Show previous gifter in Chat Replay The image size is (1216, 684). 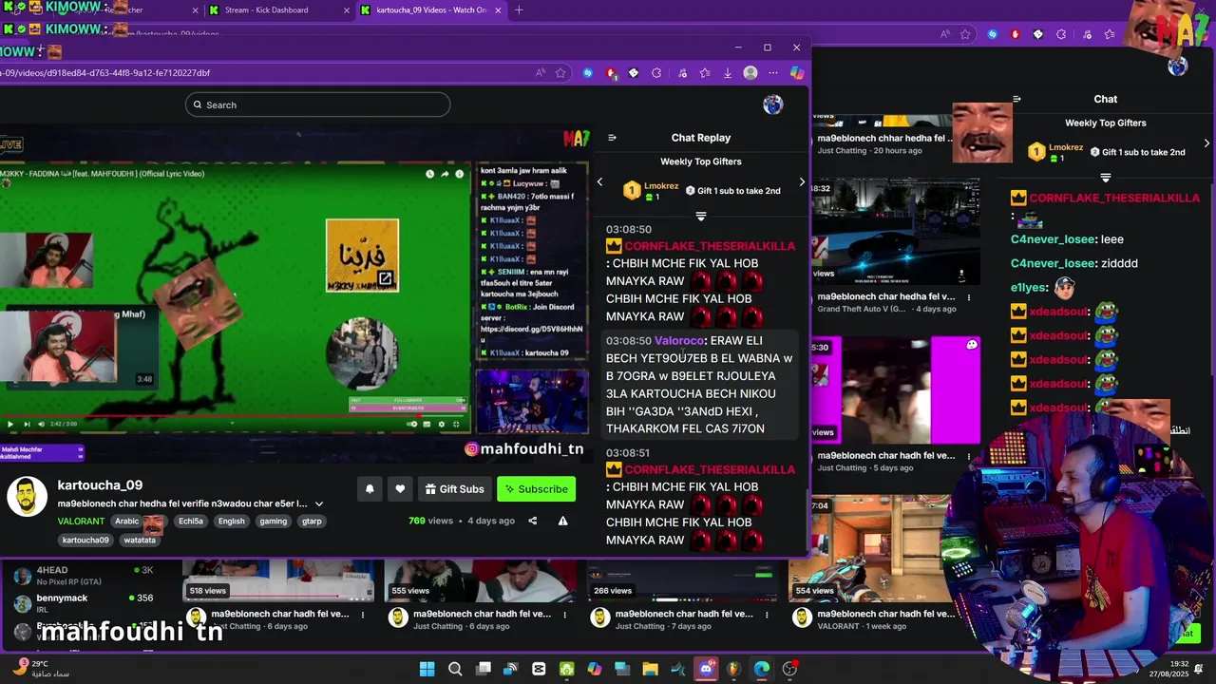[x=599, y=181]
